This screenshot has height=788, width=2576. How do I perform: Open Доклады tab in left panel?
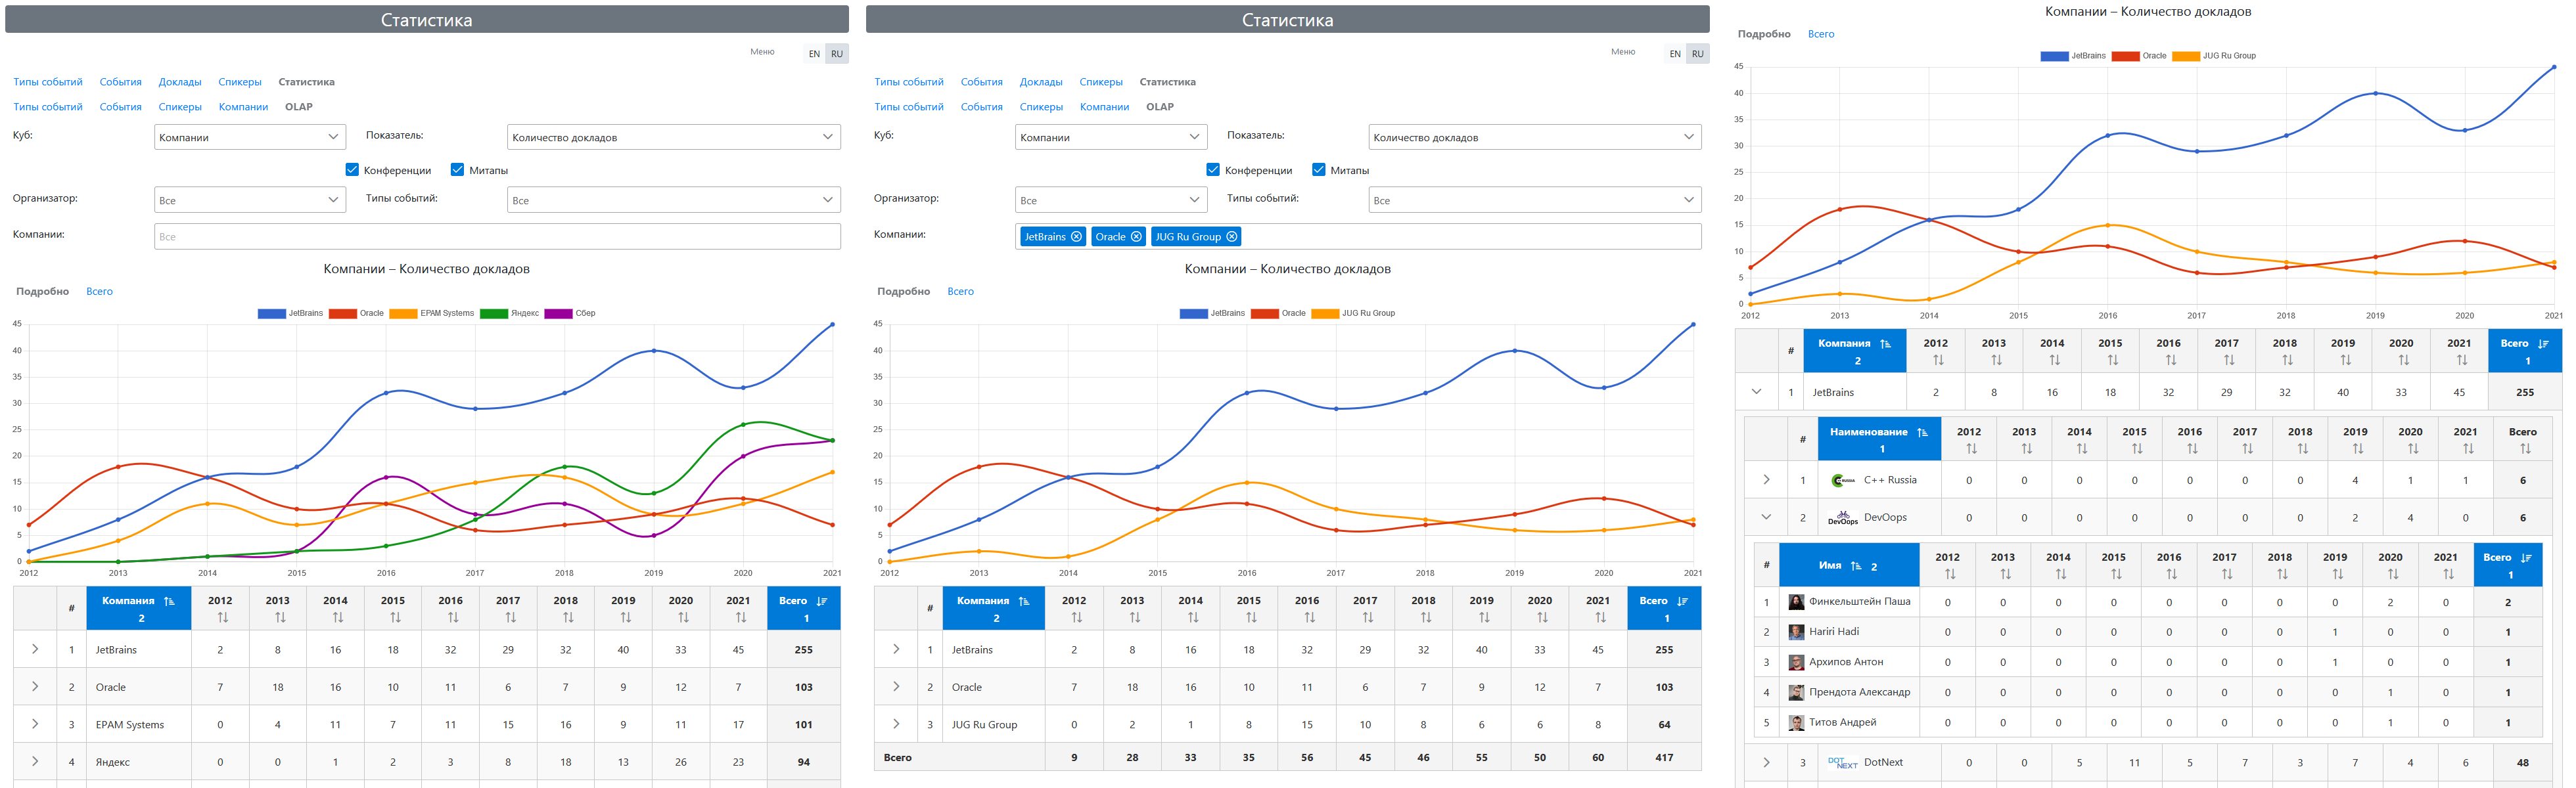(x=180, y=82)
